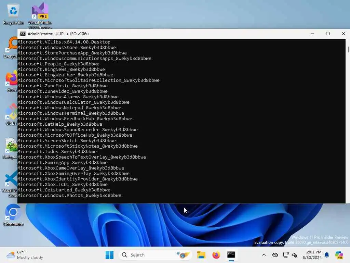Screen dimensions: 350x263
Task: Click the line 'Microsoft.WindowsStore_8wekyb3d8bbwe'
Action: click(x=67, y=47)
